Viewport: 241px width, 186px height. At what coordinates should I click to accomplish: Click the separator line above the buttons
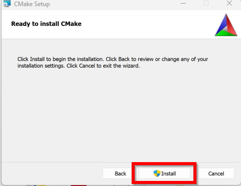(120, 163)
